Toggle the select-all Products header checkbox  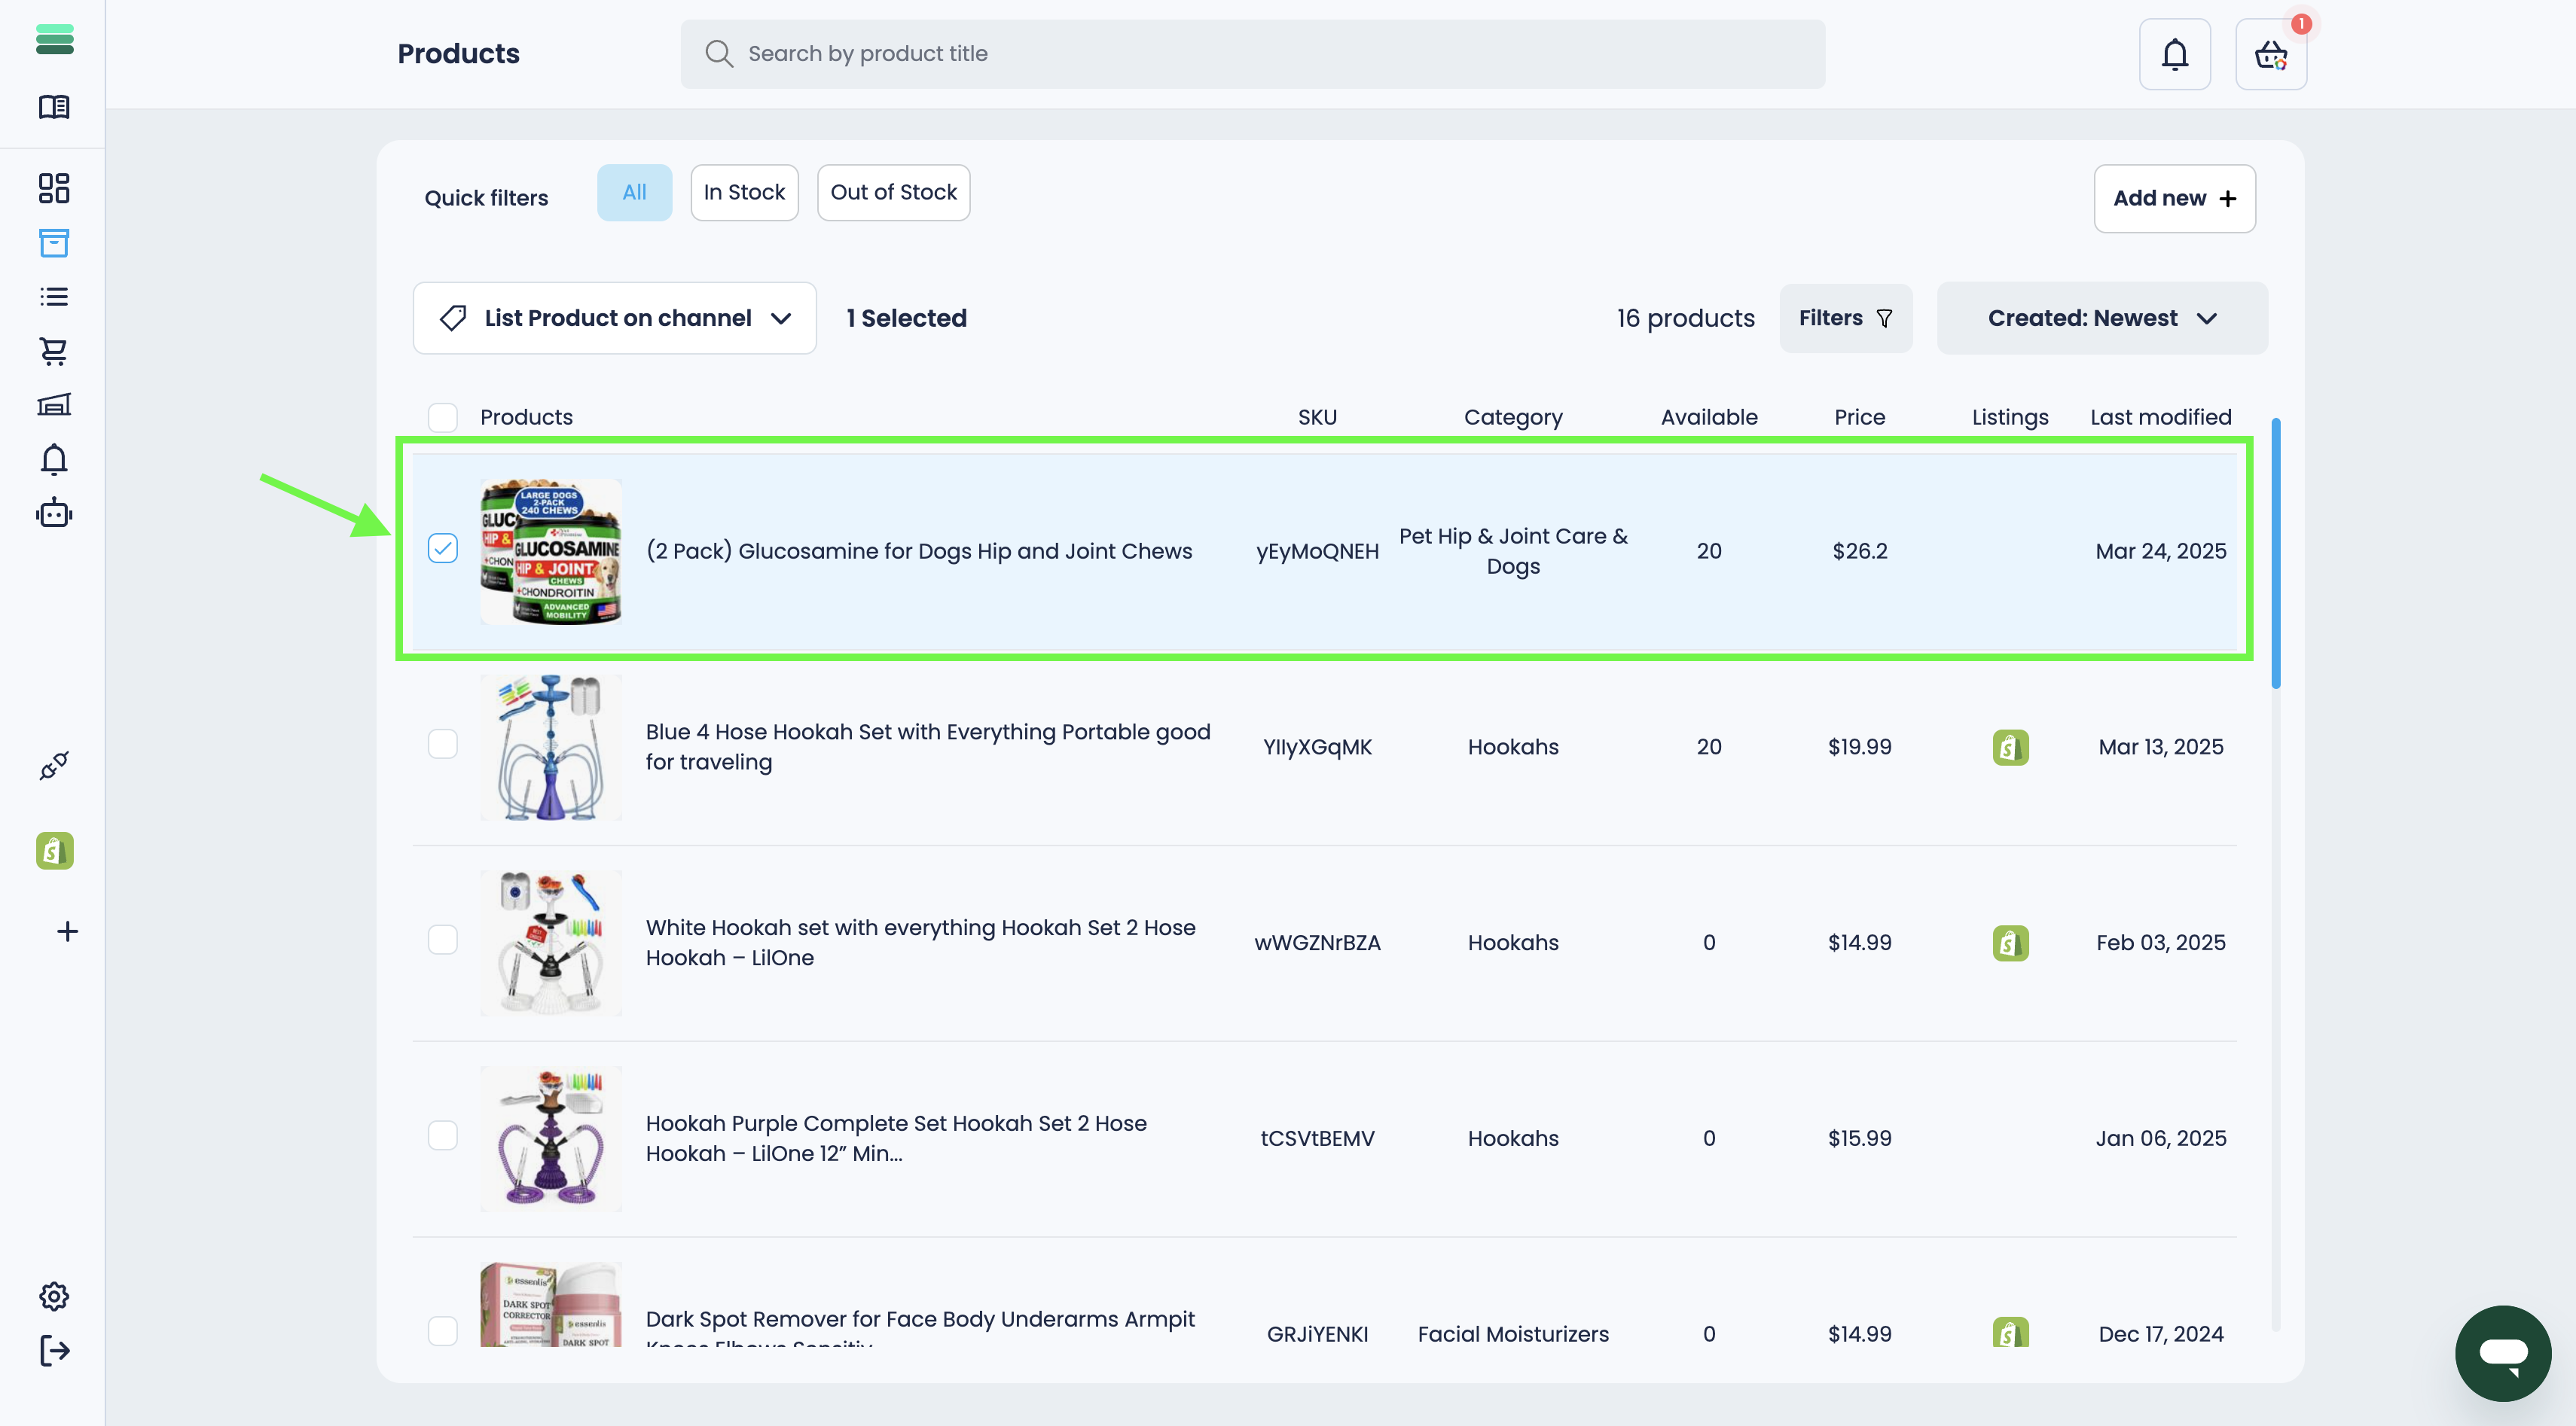[x=443, y=418]
